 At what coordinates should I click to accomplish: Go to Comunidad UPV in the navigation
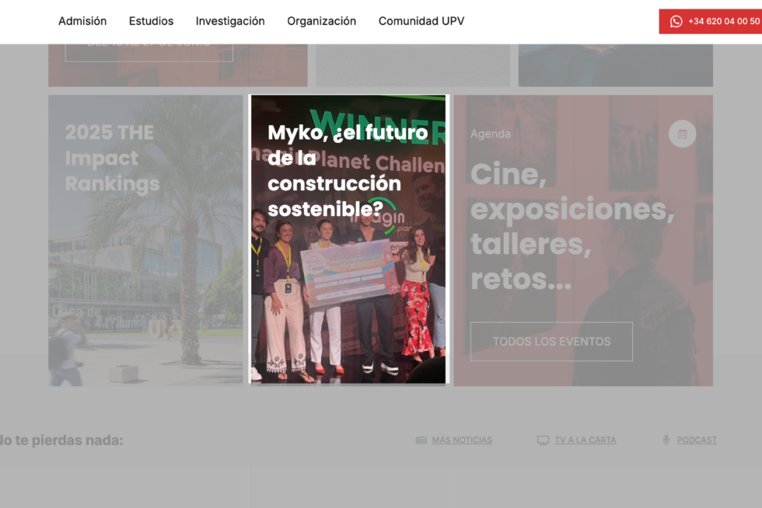click(421, 21)
